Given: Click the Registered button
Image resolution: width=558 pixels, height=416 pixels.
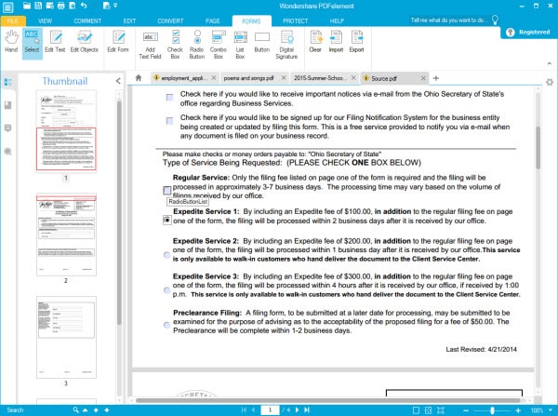Looking at the screenshot, I should [528, 32].
